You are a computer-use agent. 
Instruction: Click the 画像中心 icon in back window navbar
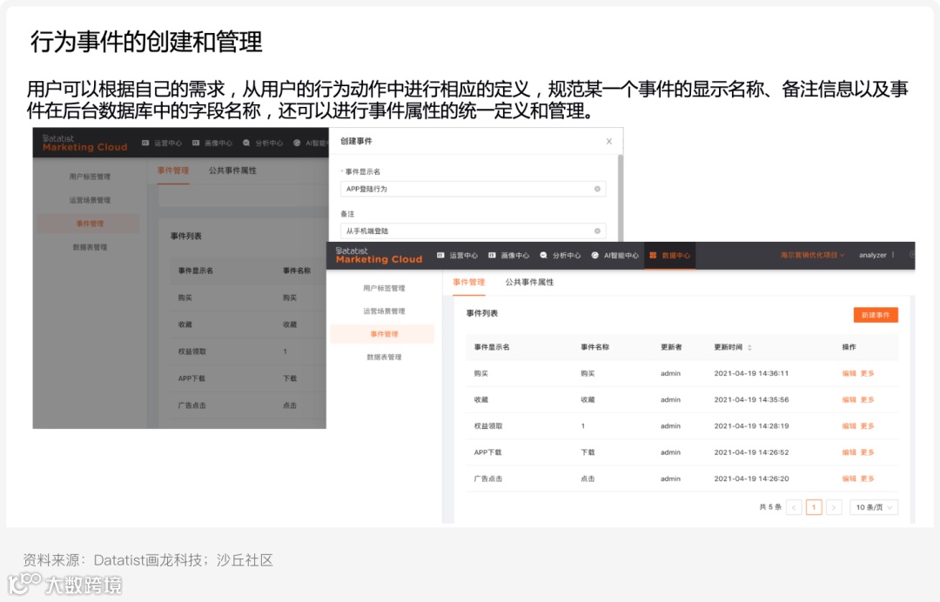[x=196, y=144]
